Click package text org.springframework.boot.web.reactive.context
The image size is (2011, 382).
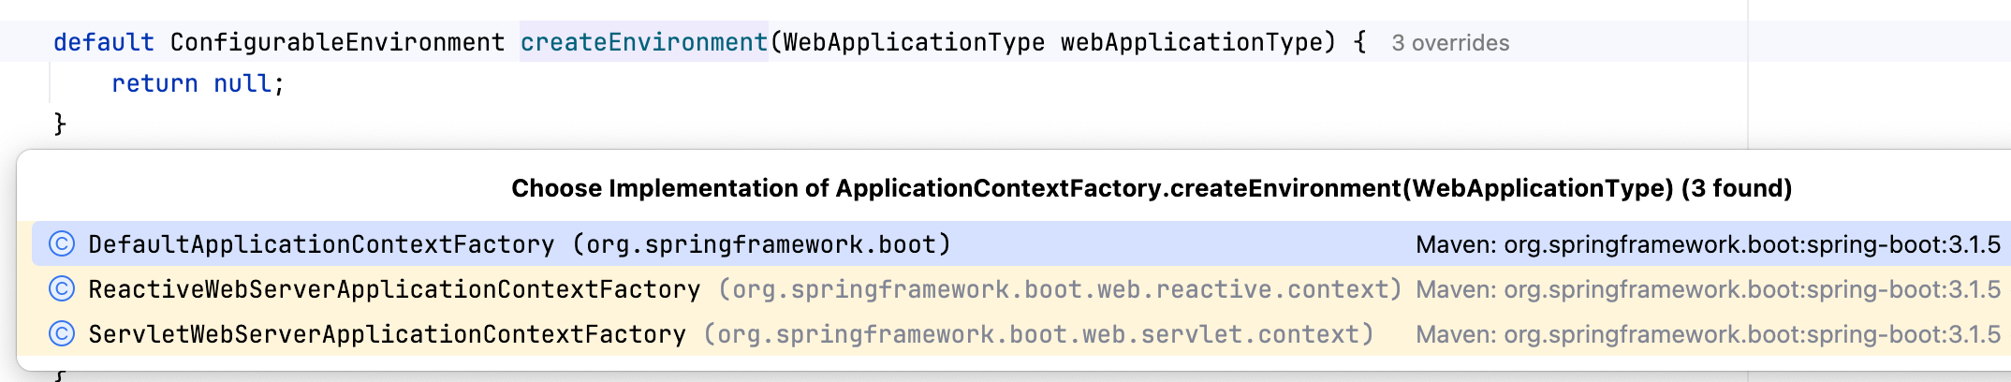(x=1060, y=289)
